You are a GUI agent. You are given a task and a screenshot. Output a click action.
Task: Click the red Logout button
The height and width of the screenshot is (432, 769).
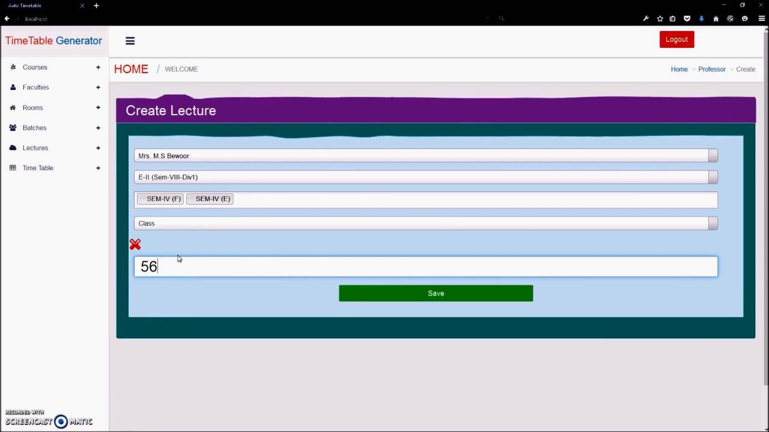[x=676, y=40]
